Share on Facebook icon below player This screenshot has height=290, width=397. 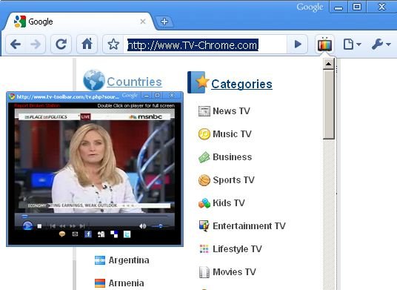(x=88, y=234)
